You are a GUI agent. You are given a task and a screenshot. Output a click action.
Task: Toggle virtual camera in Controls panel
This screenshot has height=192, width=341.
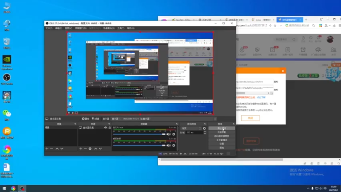pos(222,136)
